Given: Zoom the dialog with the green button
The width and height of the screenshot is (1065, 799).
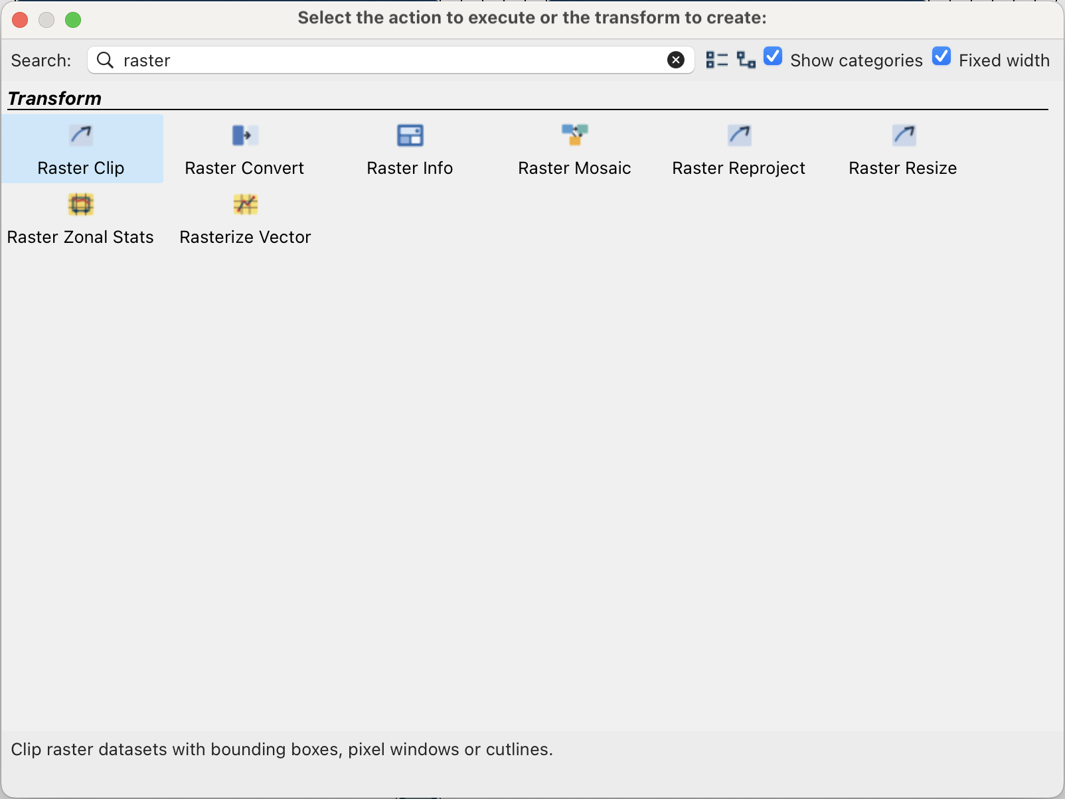Looking at the screenshot, I should coord(73,20).
